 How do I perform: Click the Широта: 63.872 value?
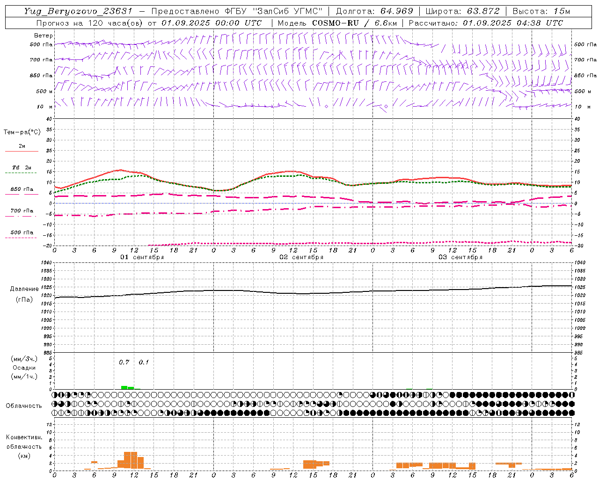click(x=462, y=11)
